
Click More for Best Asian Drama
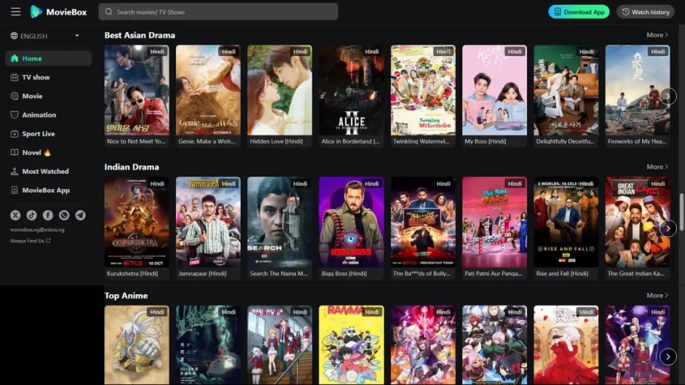point(657,35)
